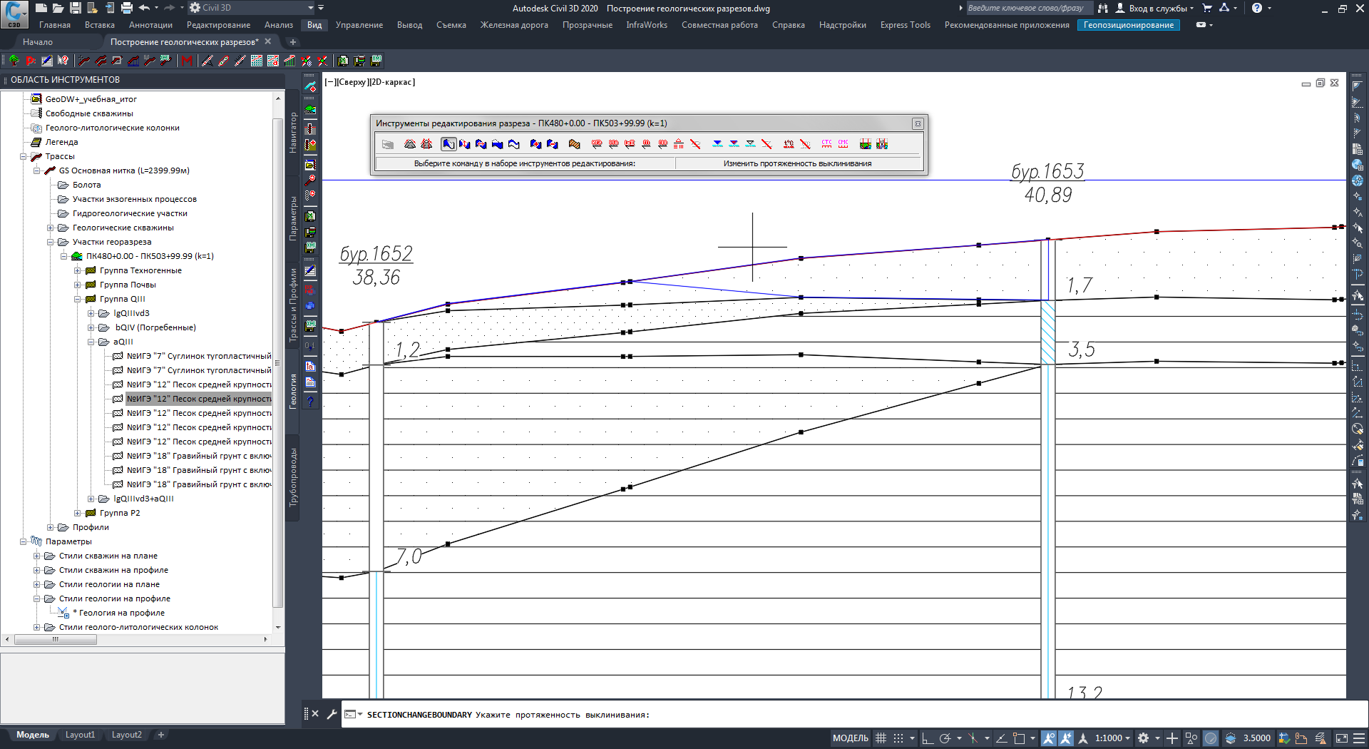Viewport: 1369px width, 749px height.
Task: Click the Save icon in quick access toolbar
Action: 75,8
